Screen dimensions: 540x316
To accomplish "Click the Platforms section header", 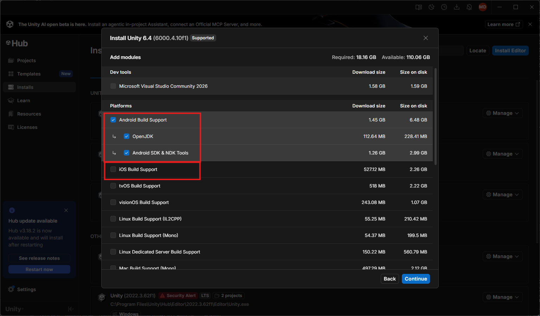I will point(121,106).
